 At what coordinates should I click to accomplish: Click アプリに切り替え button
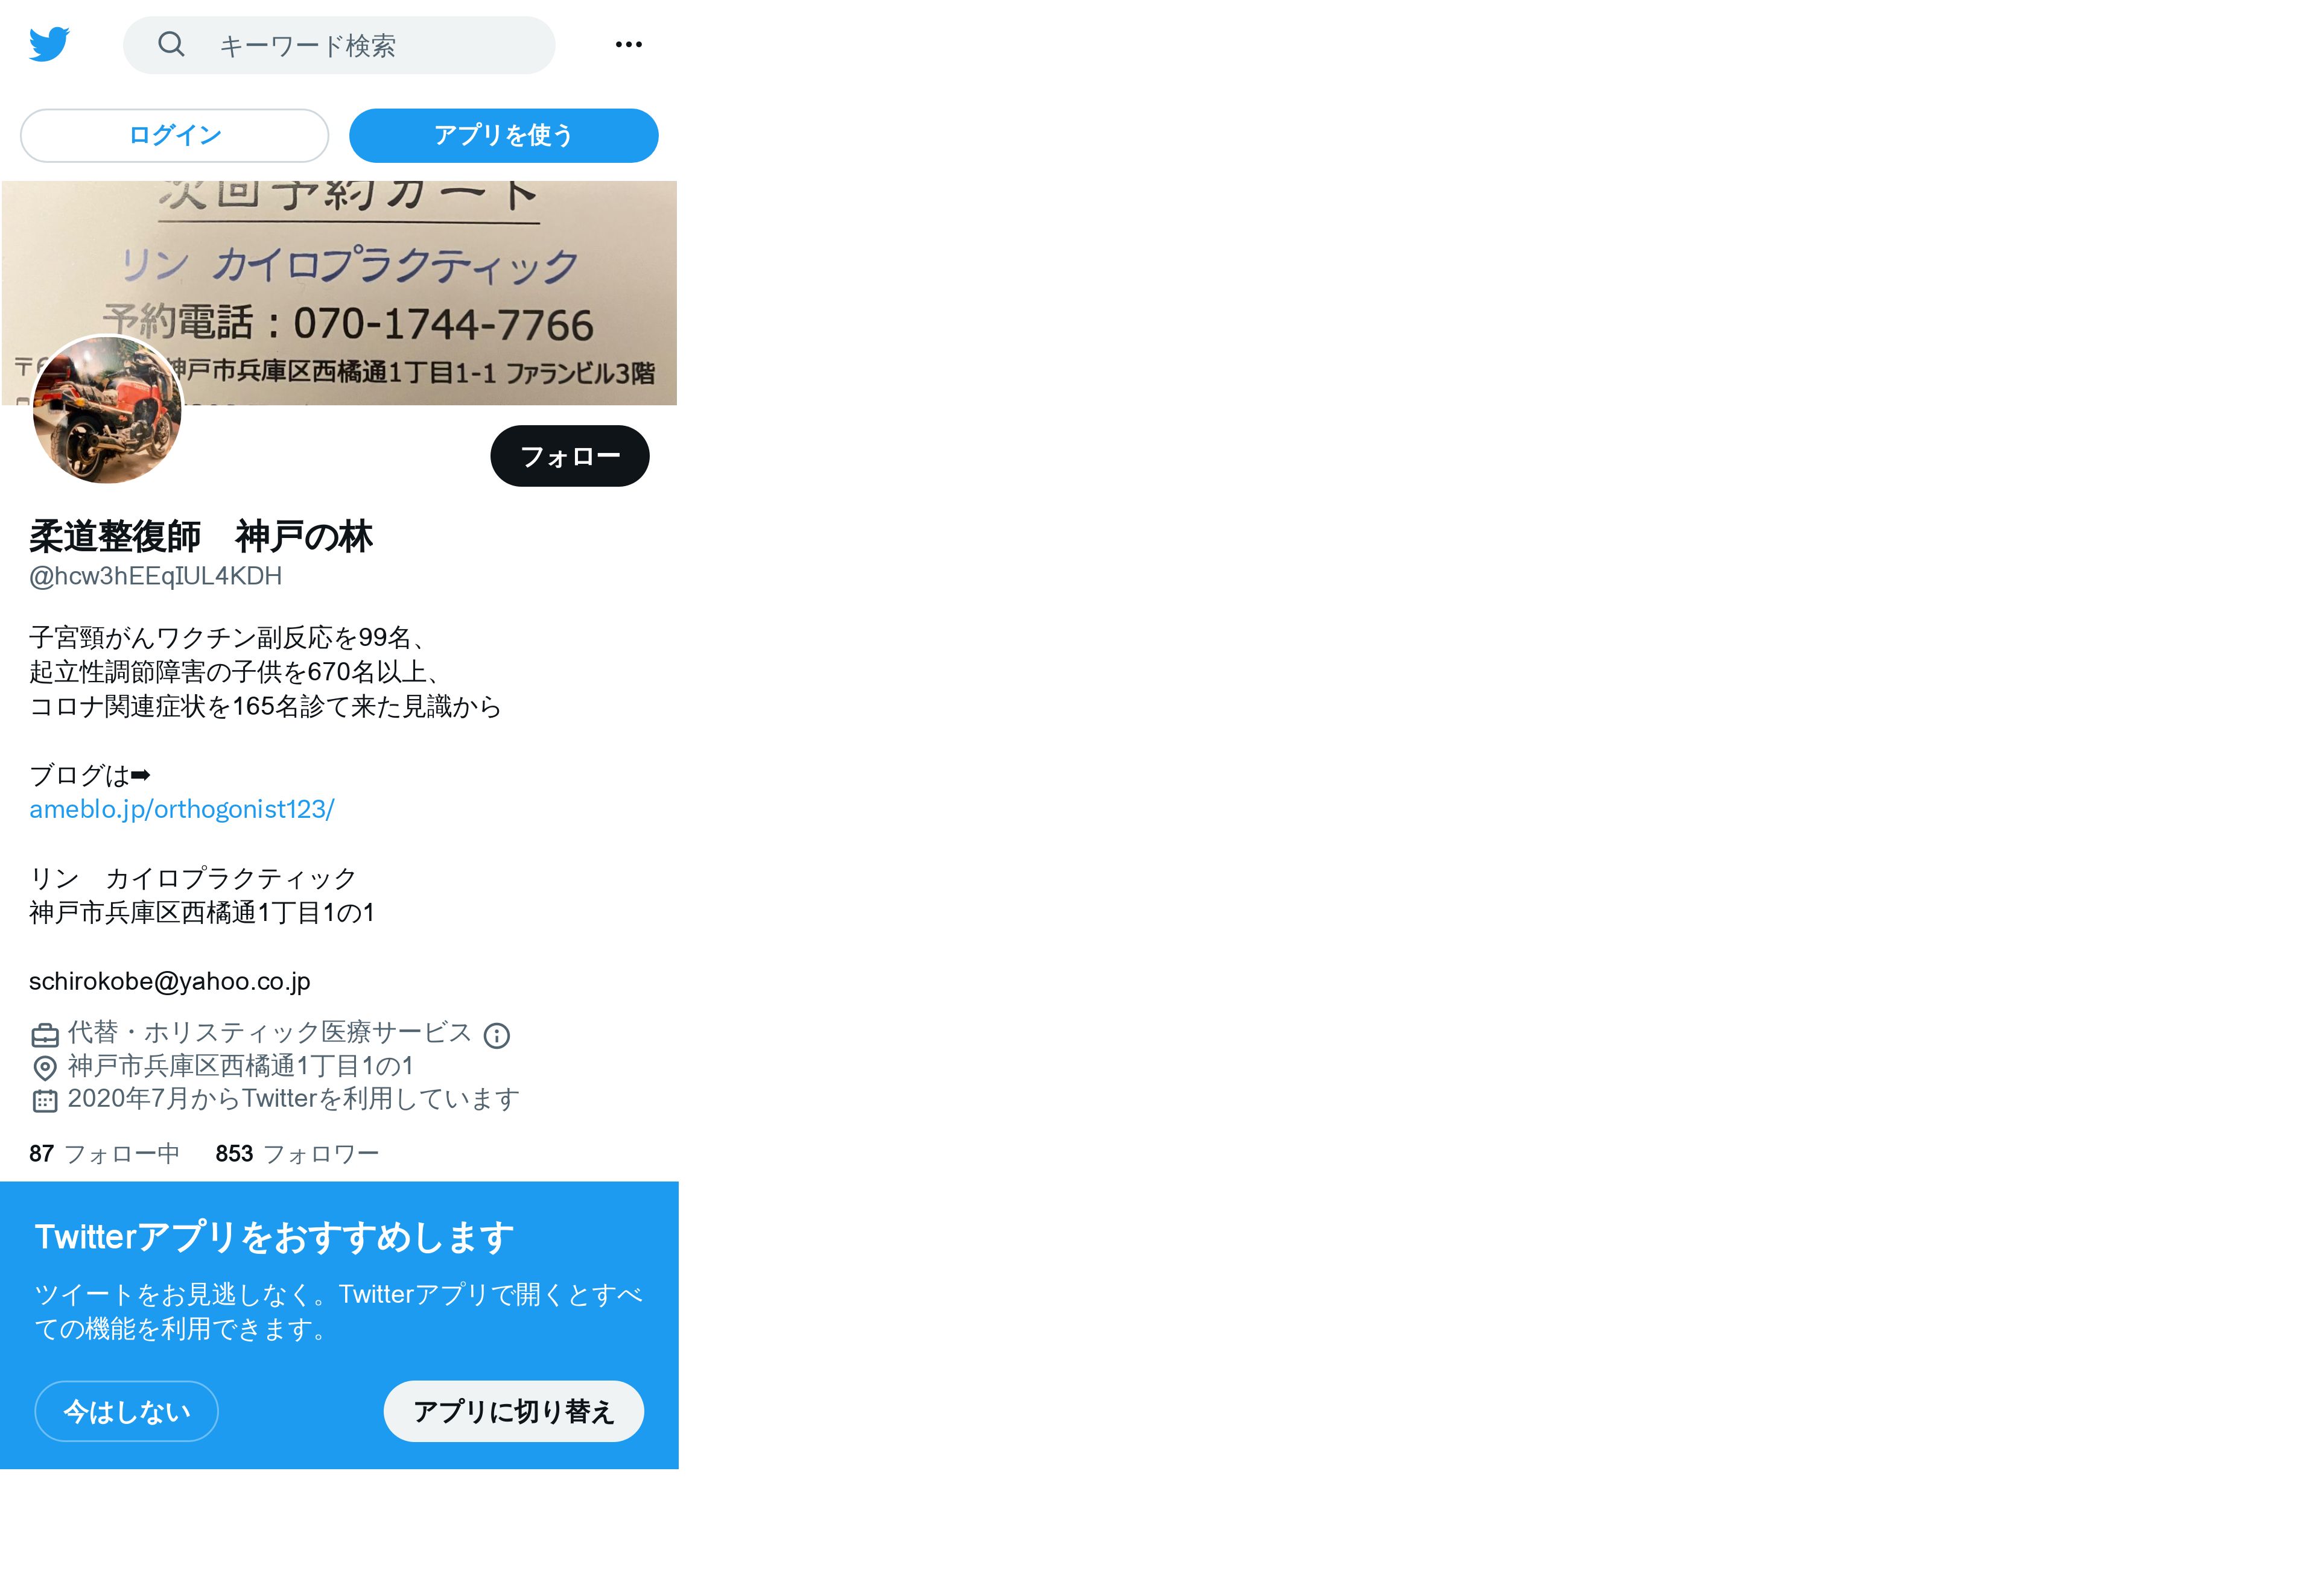click(x=513, y=1410)
